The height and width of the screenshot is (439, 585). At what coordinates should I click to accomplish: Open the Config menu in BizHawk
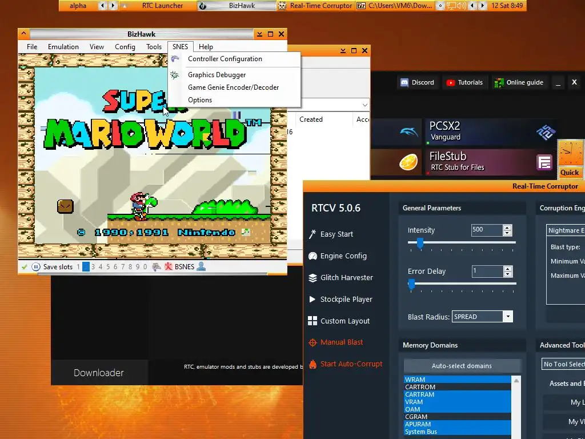point(125,47)
